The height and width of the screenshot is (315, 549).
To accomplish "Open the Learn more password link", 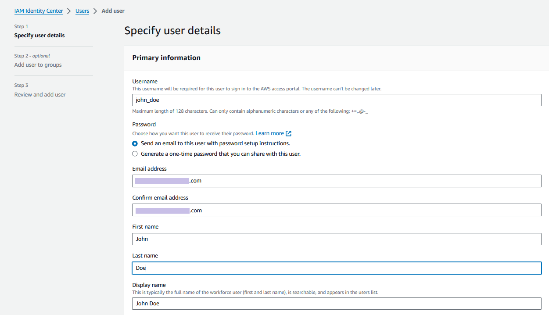I will [x=269, y=133].
